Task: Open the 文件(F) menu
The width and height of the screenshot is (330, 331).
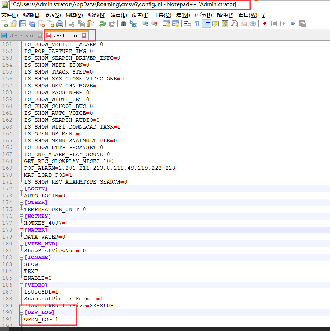Action: [x=10, y=15]
